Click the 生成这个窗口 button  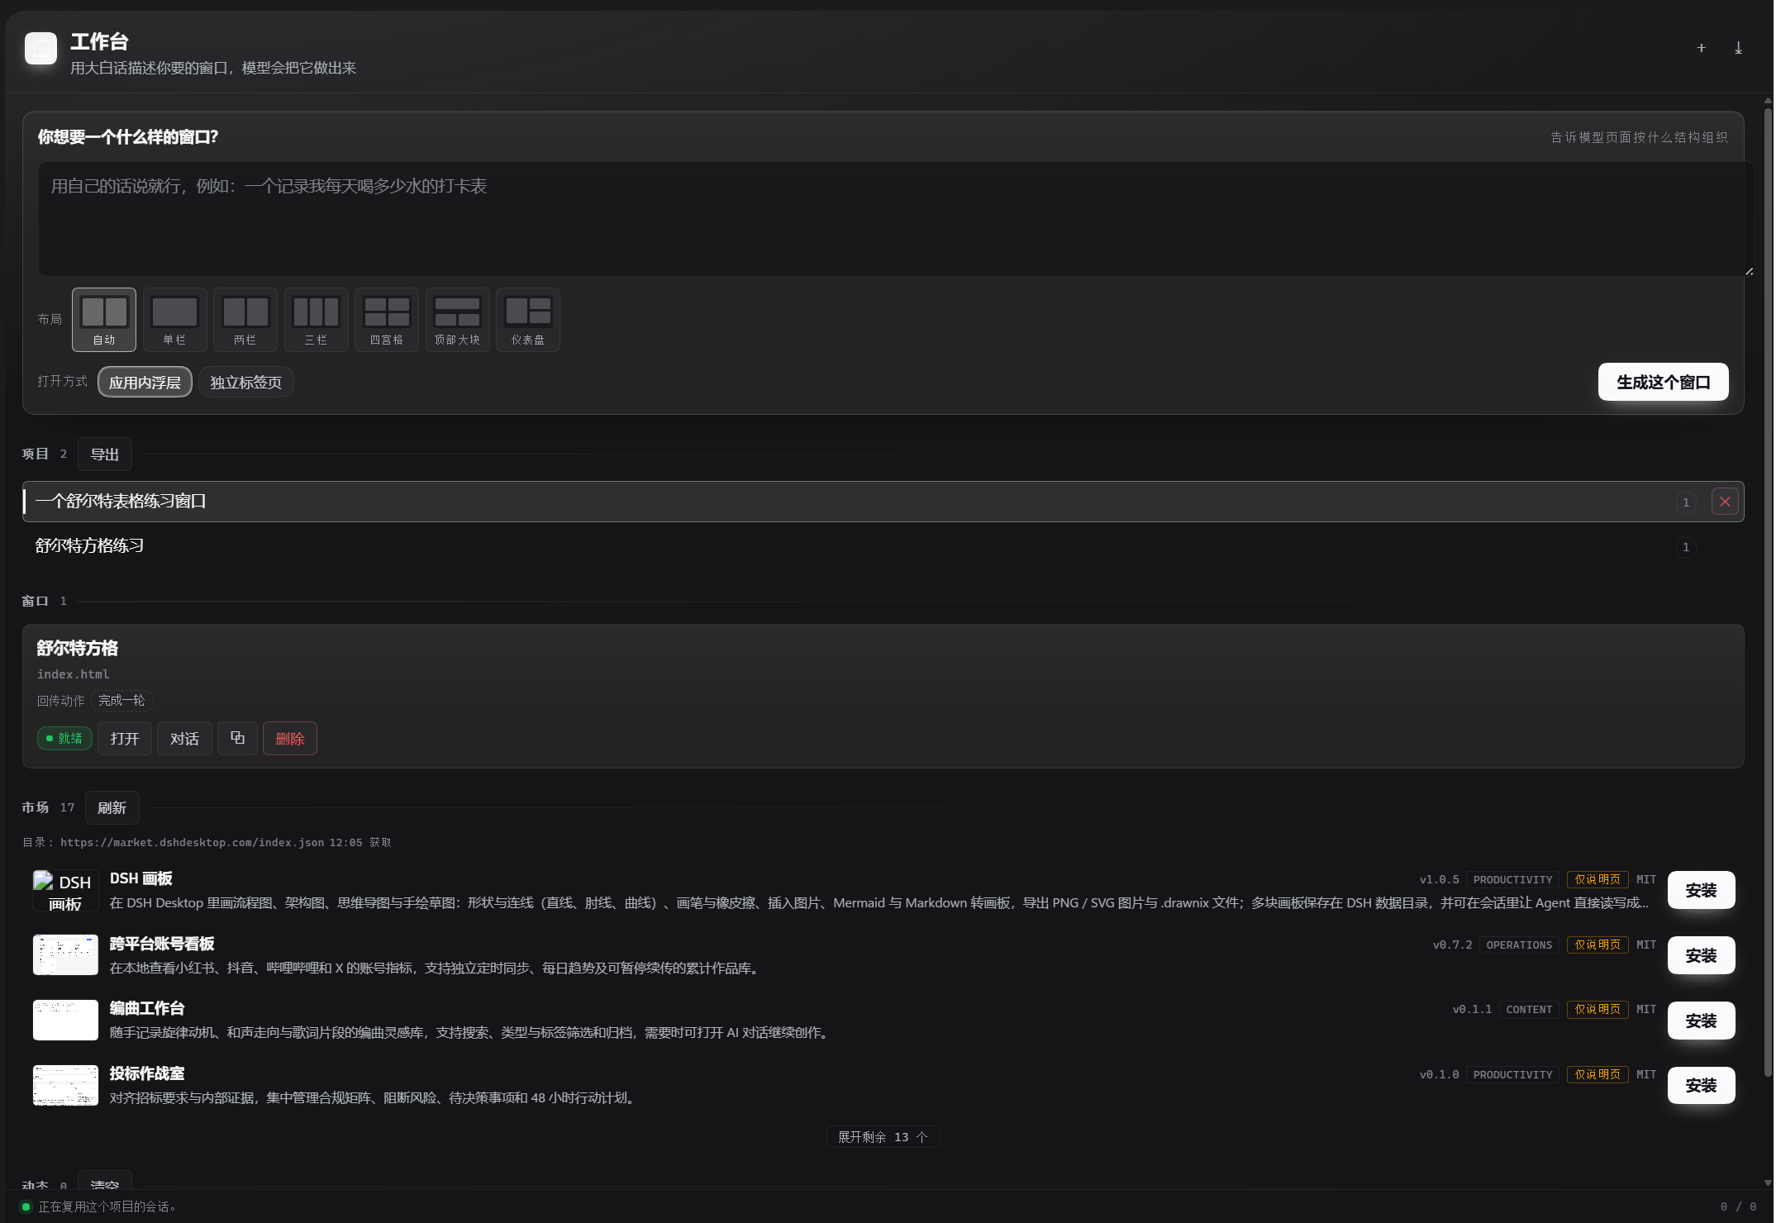point(1663,382)
